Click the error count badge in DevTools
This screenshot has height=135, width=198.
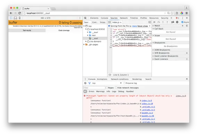[x=178, y=18]
